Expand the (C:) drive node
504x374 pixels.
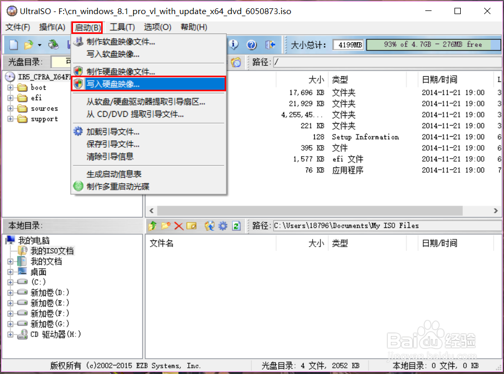tap(10, 282)
